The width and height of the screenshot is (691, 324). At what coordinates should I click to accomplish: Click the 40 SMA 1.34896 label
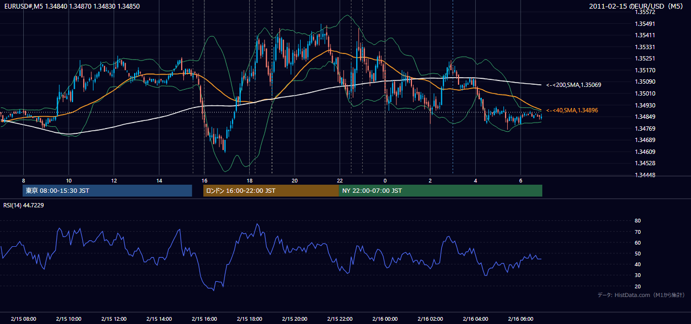(x=572, y=110)
